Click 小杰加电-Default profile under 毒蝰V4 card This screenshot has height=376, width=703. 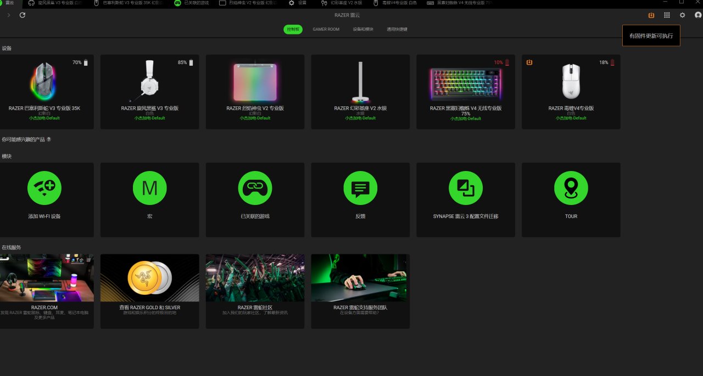[x=571, y=118]
